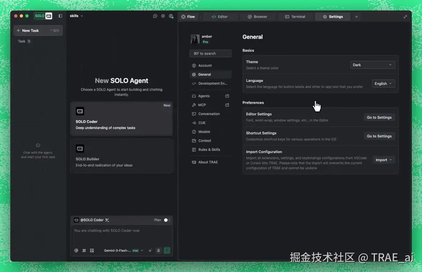Click the Models icon in settings sidebar
Viewport: 422px width, 272px height.
point(194,132)
